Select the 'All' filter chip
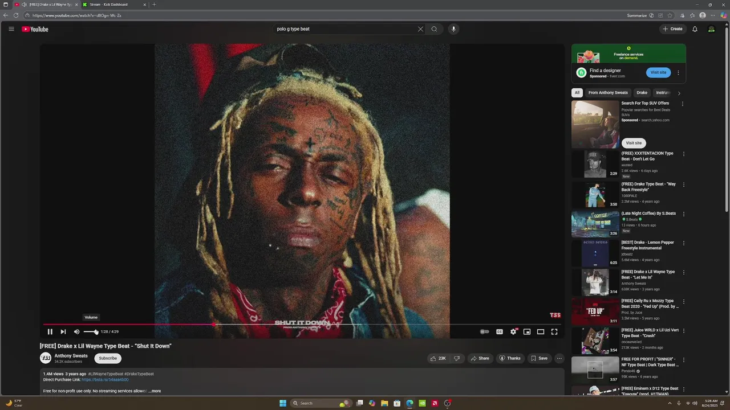 pos(577,93)
